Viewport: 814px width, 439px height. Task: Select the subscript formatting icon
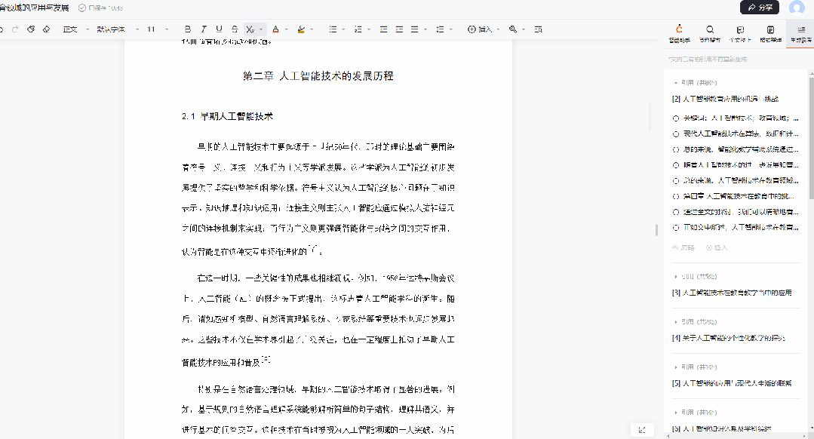pos(249,29)
